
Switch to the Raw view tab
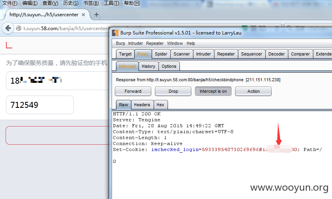(x=124, y=105)
